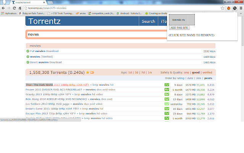Viewport: 244px width, 153px height.
Task: Bookmark this page using the star icon
Action: coord(223,8)
